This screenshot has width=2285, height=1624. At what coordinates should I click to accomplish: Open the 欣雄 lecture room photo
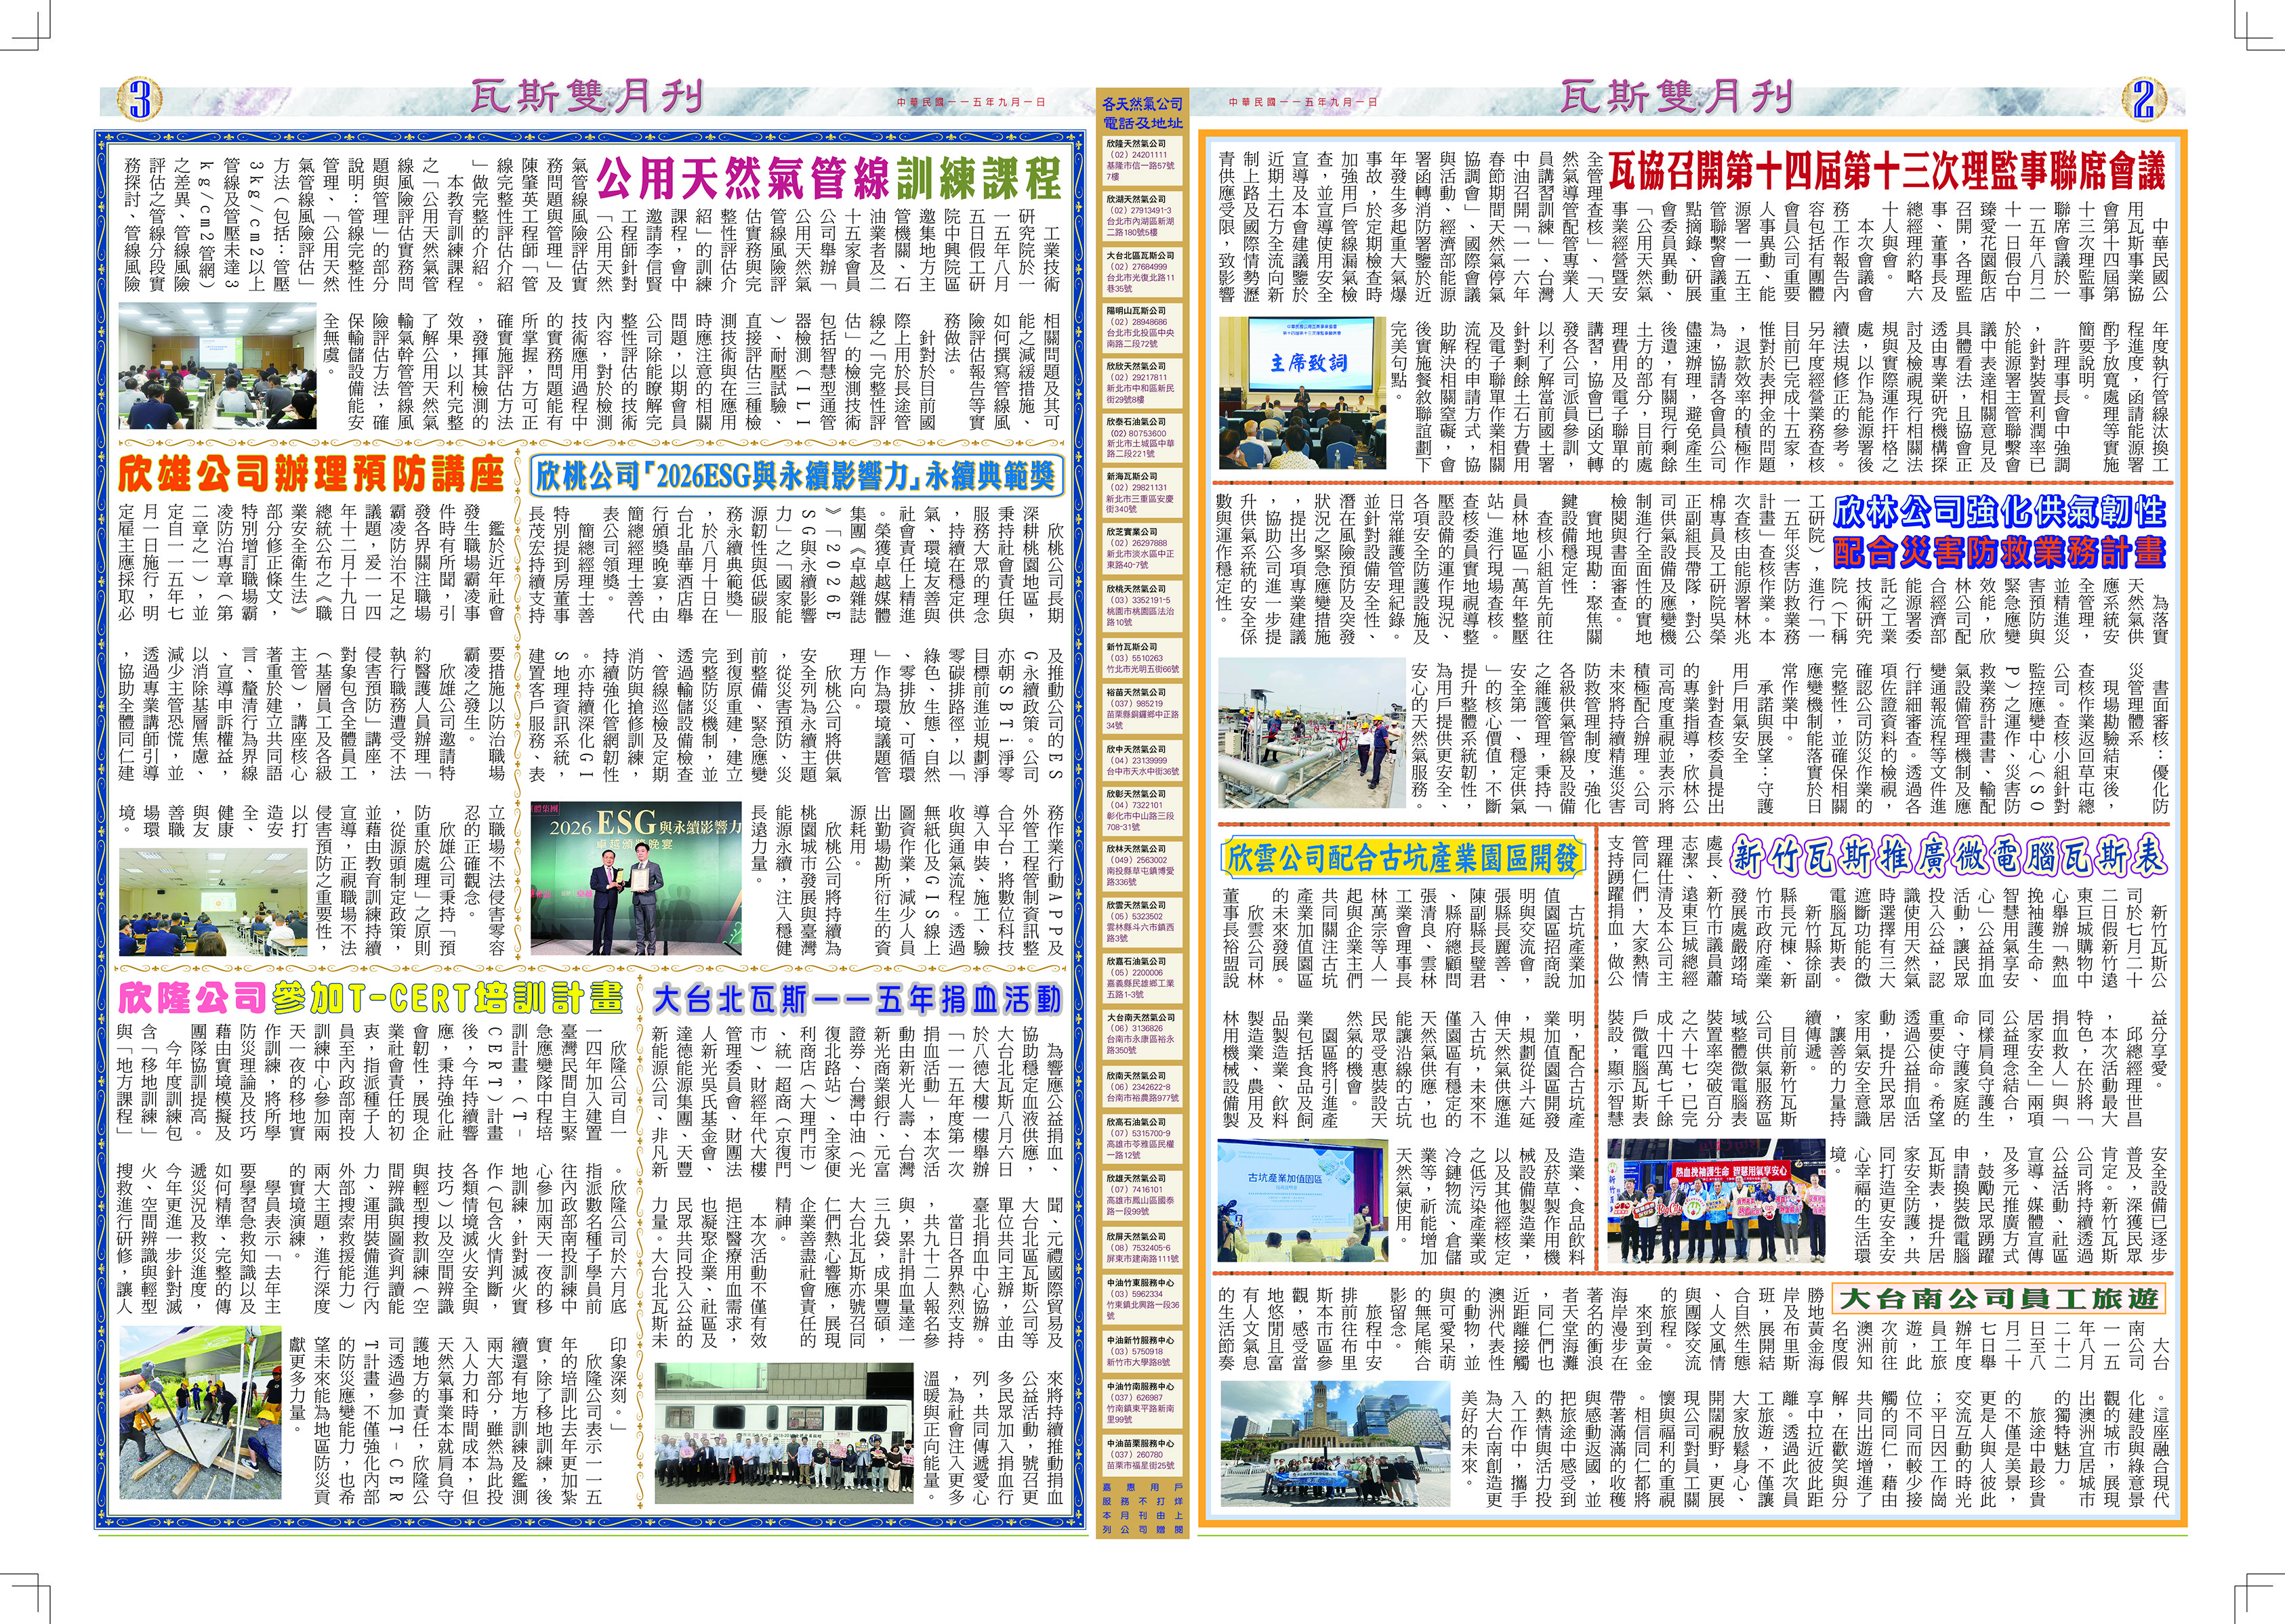pos(213,901)
